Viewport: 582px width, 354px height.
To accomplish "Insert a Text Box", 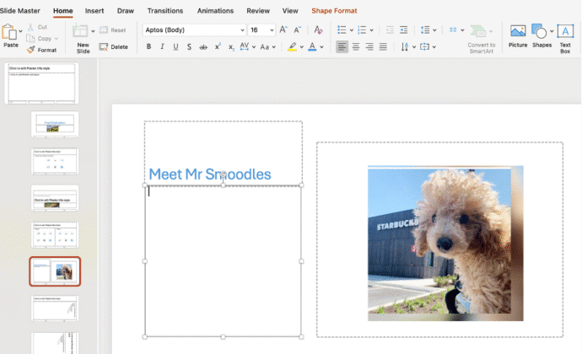I will tap(565, 37).
